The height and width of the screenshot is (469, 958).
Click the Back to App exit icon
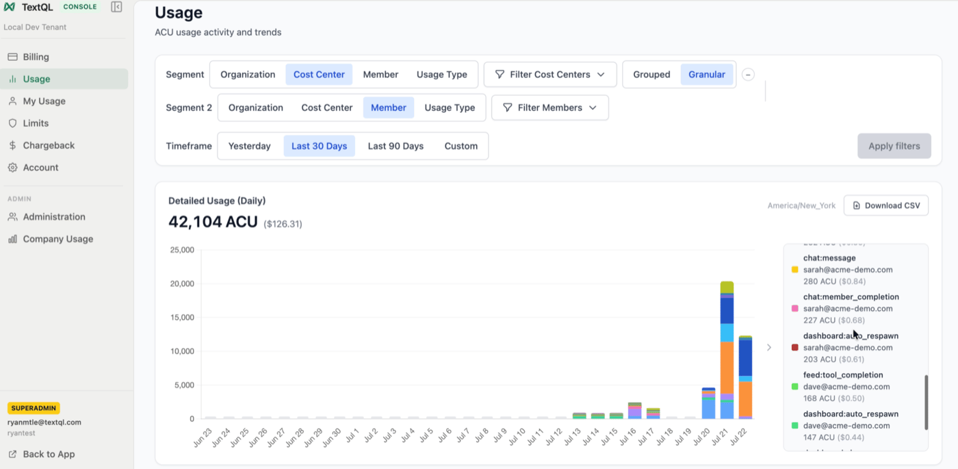(x=12, y=454)
